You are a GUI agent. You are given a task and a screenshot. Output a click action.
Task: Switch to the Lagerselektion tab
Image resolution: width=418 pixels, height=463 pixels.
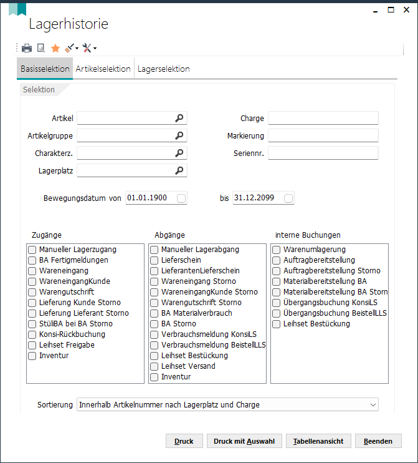coord(164,69)
